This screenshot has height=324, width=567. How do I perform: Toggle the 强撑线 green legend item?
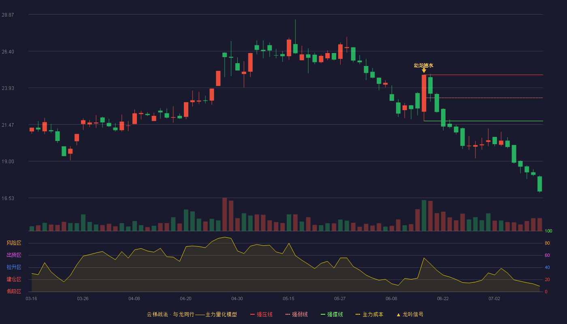(332, 314)
